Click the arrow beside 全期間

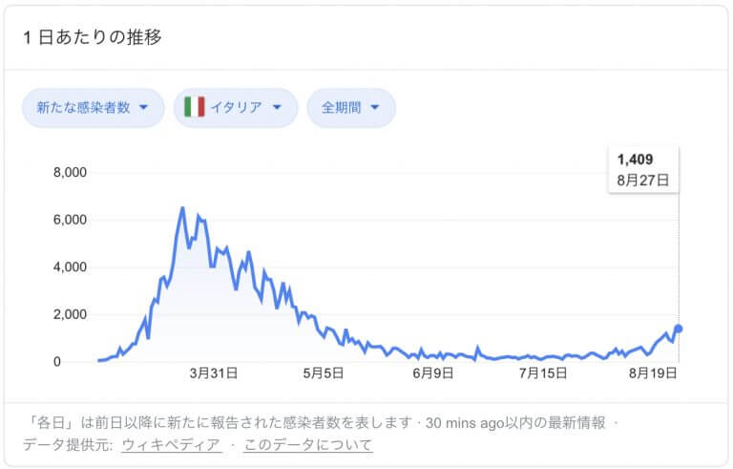pos(375,108)
